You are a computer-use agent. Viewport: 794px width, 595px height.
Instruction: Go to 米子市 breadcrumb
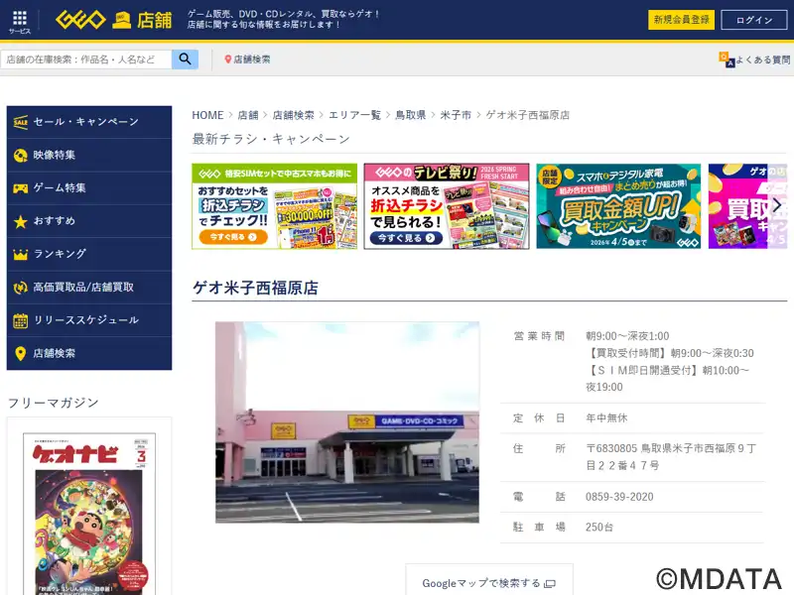pyautogui.click(x=456, y=115)
